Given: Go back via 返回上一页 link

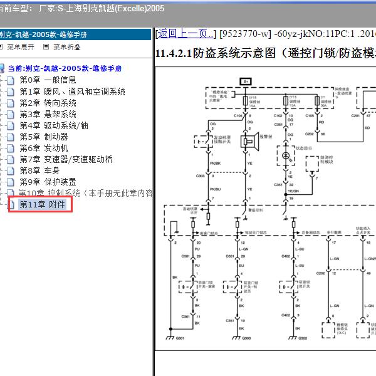Looking at the screenshot, I should point(185,34).
